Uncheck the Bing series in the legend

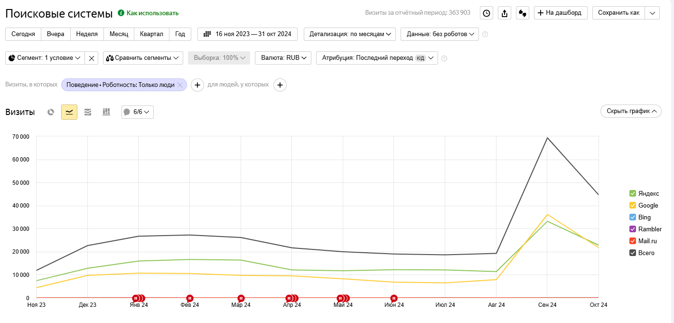point(633,217)
